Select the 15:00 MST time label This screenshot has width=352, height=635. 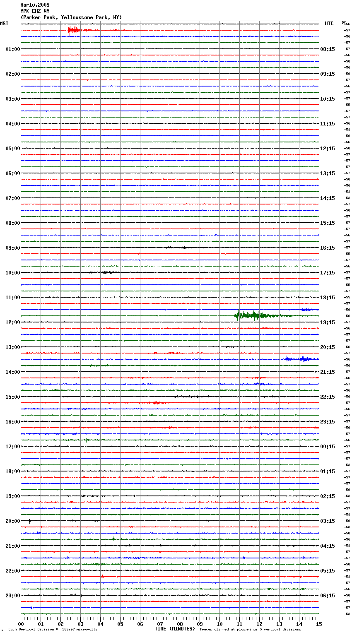pos(13,397)
